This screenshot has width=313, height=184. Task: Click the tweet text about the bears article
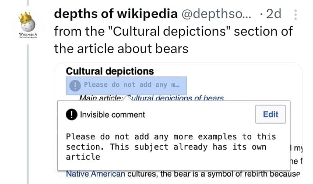tap(172, 40)
